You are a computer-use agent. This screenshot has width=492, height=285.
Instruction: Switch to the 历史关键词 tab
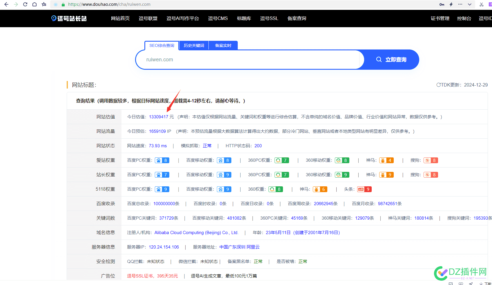click(194, 45)
